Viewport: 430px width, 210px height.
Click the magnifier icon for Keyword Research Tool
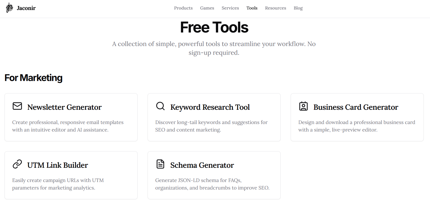pos(160,106)
